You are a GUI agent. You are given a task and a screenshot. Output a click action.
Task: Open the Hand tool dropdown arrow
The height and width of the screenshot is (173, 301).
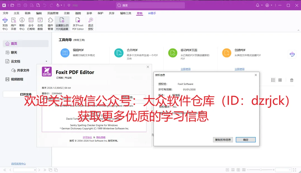tap(61, 5)
